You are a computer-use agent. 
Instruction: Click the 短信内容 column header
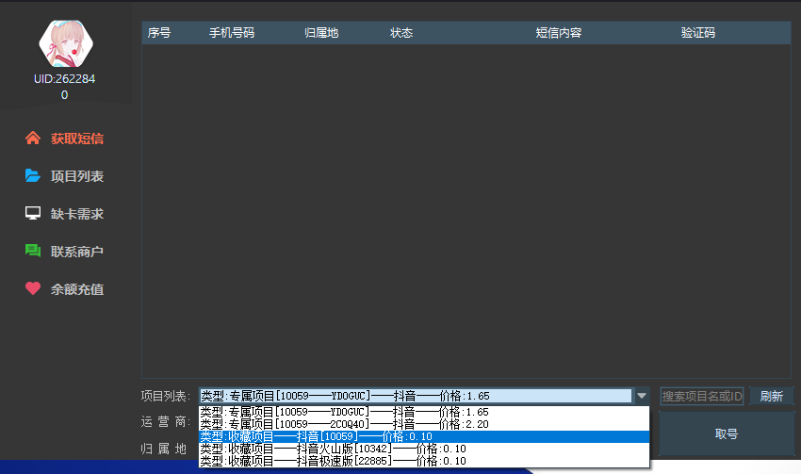coord(559,33)
